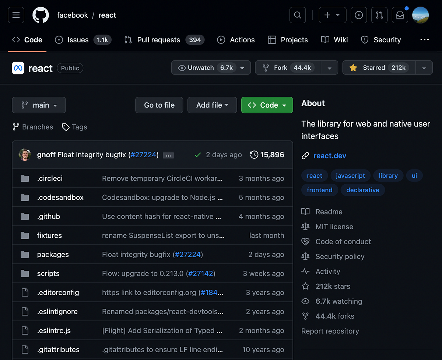The image size is (442, 360).
Task: Open the green Code dropdown
Action: coord(267,105)
